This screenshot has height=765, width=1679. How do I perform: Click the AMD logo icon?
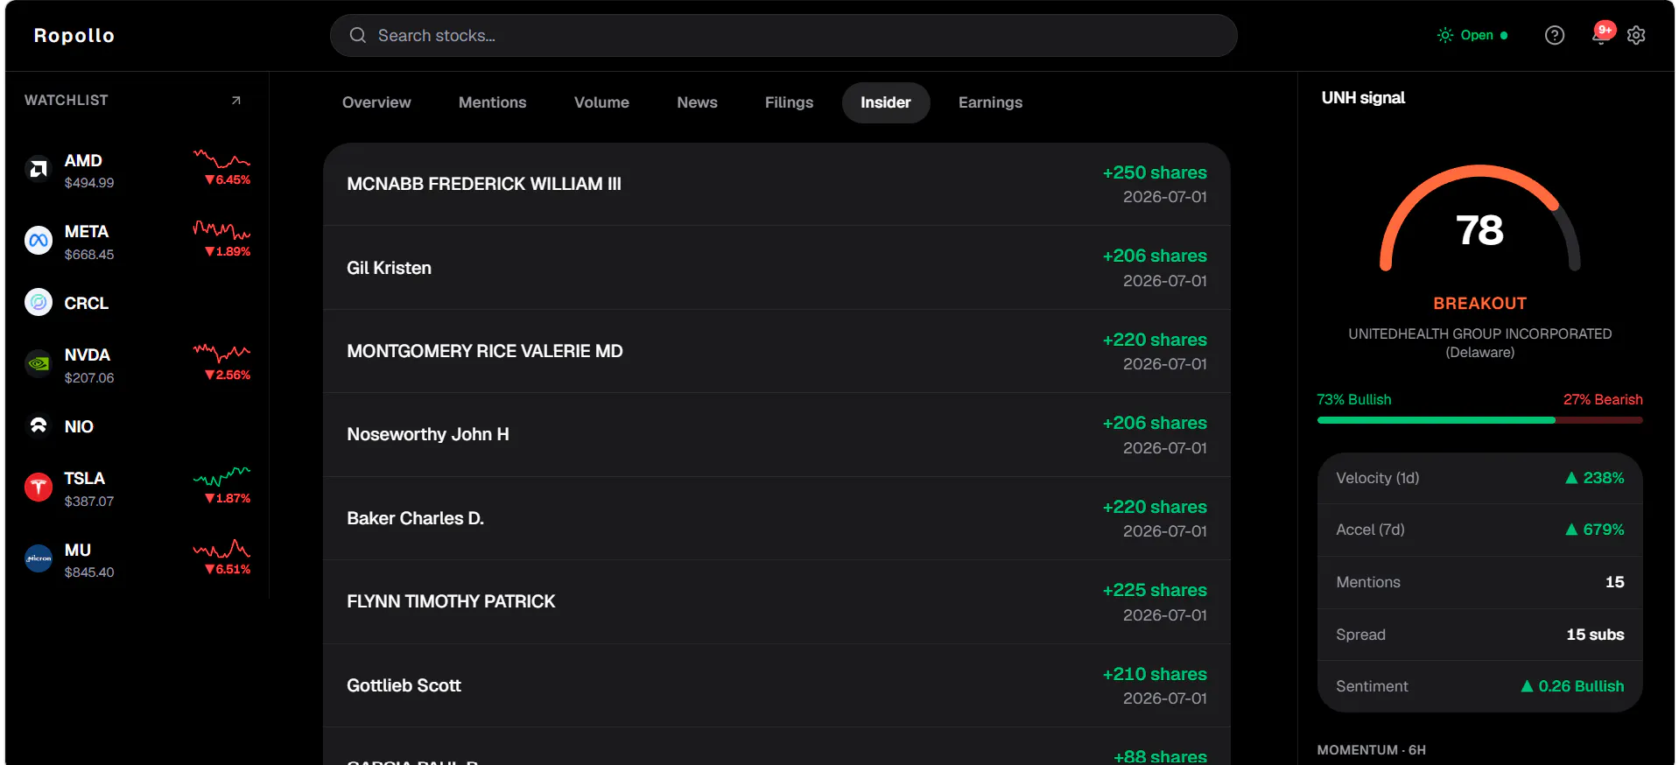coord(39,169)
